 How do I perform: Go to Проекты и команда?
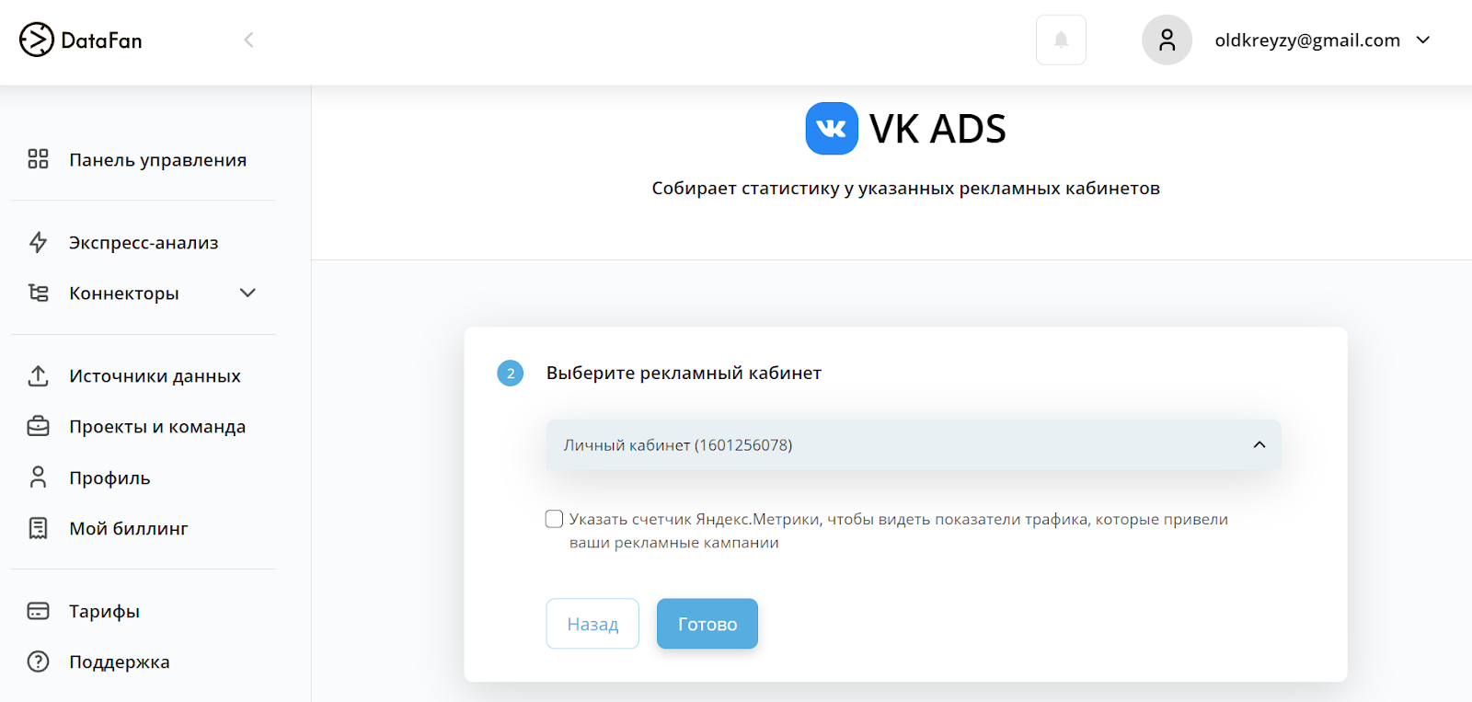pos(156,427)
